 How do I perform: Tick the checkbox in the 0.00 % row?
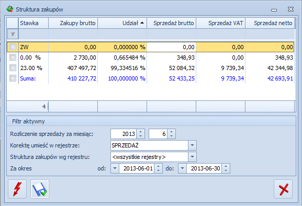(x=13, y=58)
